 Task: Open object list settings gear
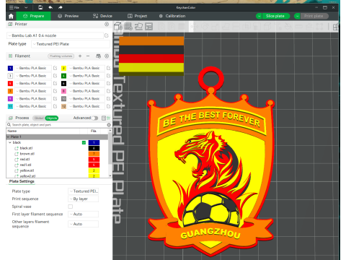tap(109, 125)
